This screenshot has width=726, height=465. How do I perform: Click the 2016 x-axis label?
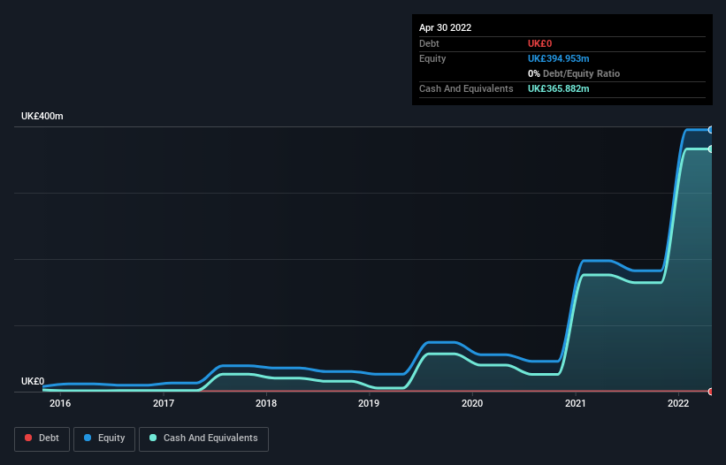pos(60,403)
